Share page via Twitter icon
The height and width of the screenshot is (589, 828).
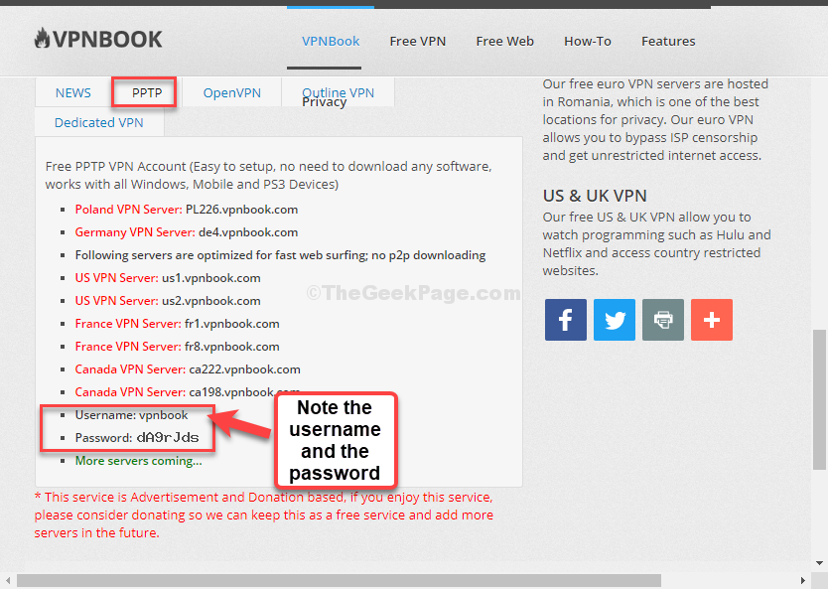[x=615, y=320]
